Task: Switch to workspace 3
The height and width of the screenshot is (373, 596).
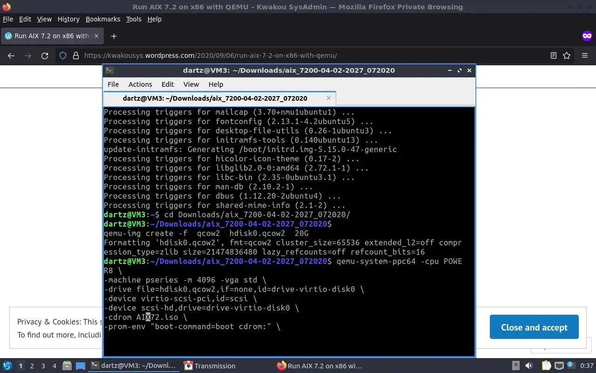Action: (43, 366)
